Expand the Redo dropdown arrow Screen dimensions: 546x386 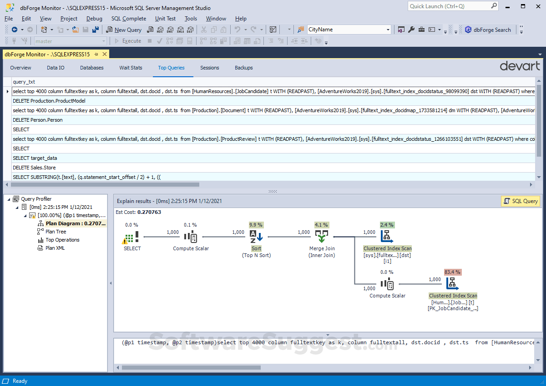(261, 30)
